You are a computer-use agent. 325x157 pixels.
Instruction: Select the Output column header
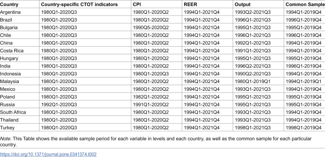[243, 4]
